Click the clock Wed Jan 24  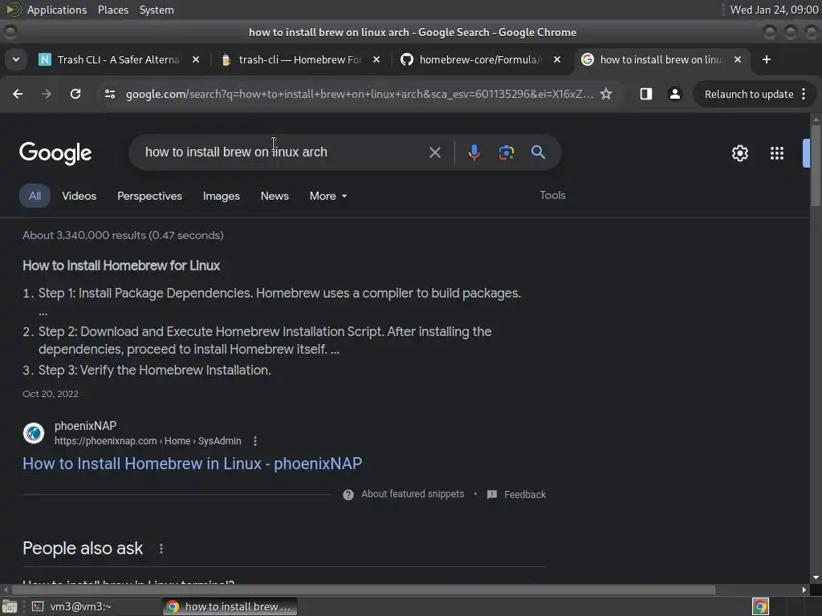pos(775,10)
